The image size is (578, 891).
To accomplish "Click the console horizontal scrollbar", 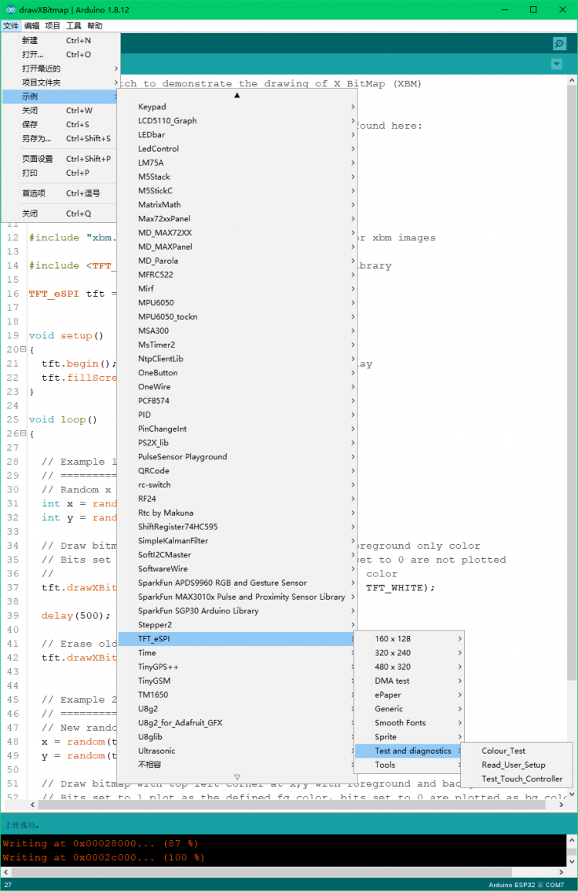I will 261,872.
